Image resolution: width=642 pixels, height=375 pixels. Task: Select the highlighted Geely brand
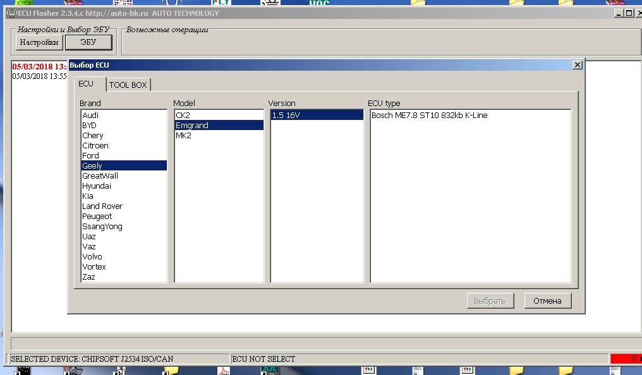[x=124, y=165]
